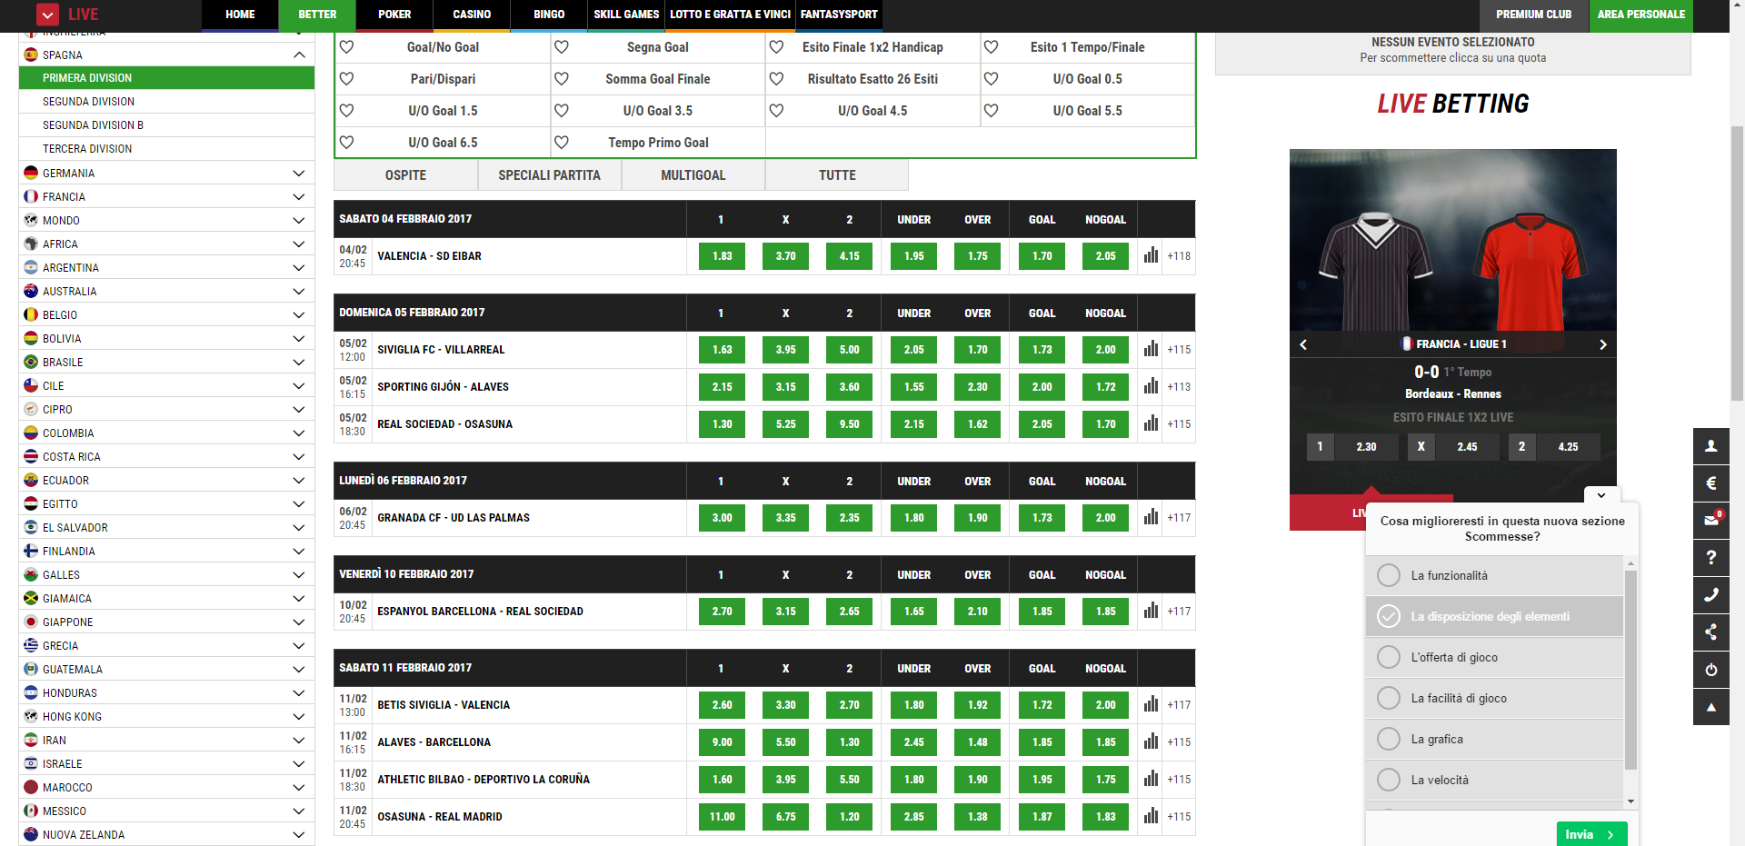Expand the Colombia country section
Viewport: 1745px width, 846px height.
tap(298, 433)
